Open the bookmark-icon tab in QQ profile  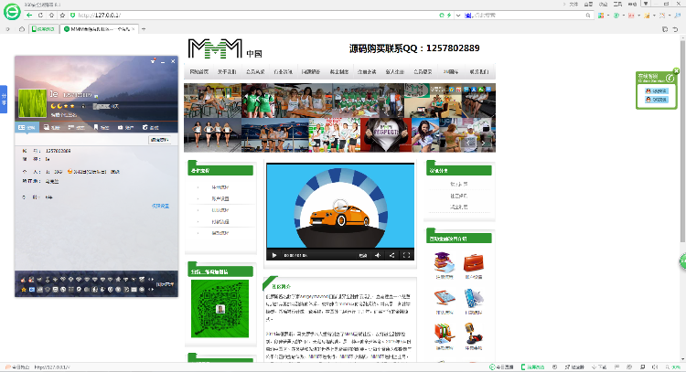101,127
